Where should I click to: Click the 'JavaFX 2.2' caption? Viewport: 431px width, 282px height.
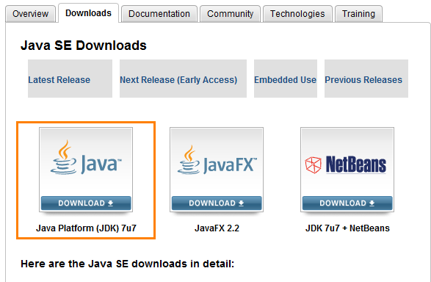tap(217, 228)
